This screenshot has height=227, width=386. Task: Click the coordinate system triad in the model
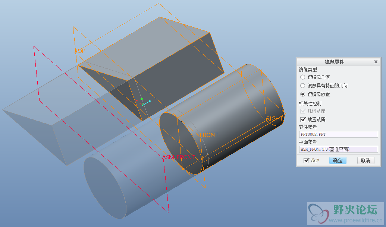tap(143, 102)
